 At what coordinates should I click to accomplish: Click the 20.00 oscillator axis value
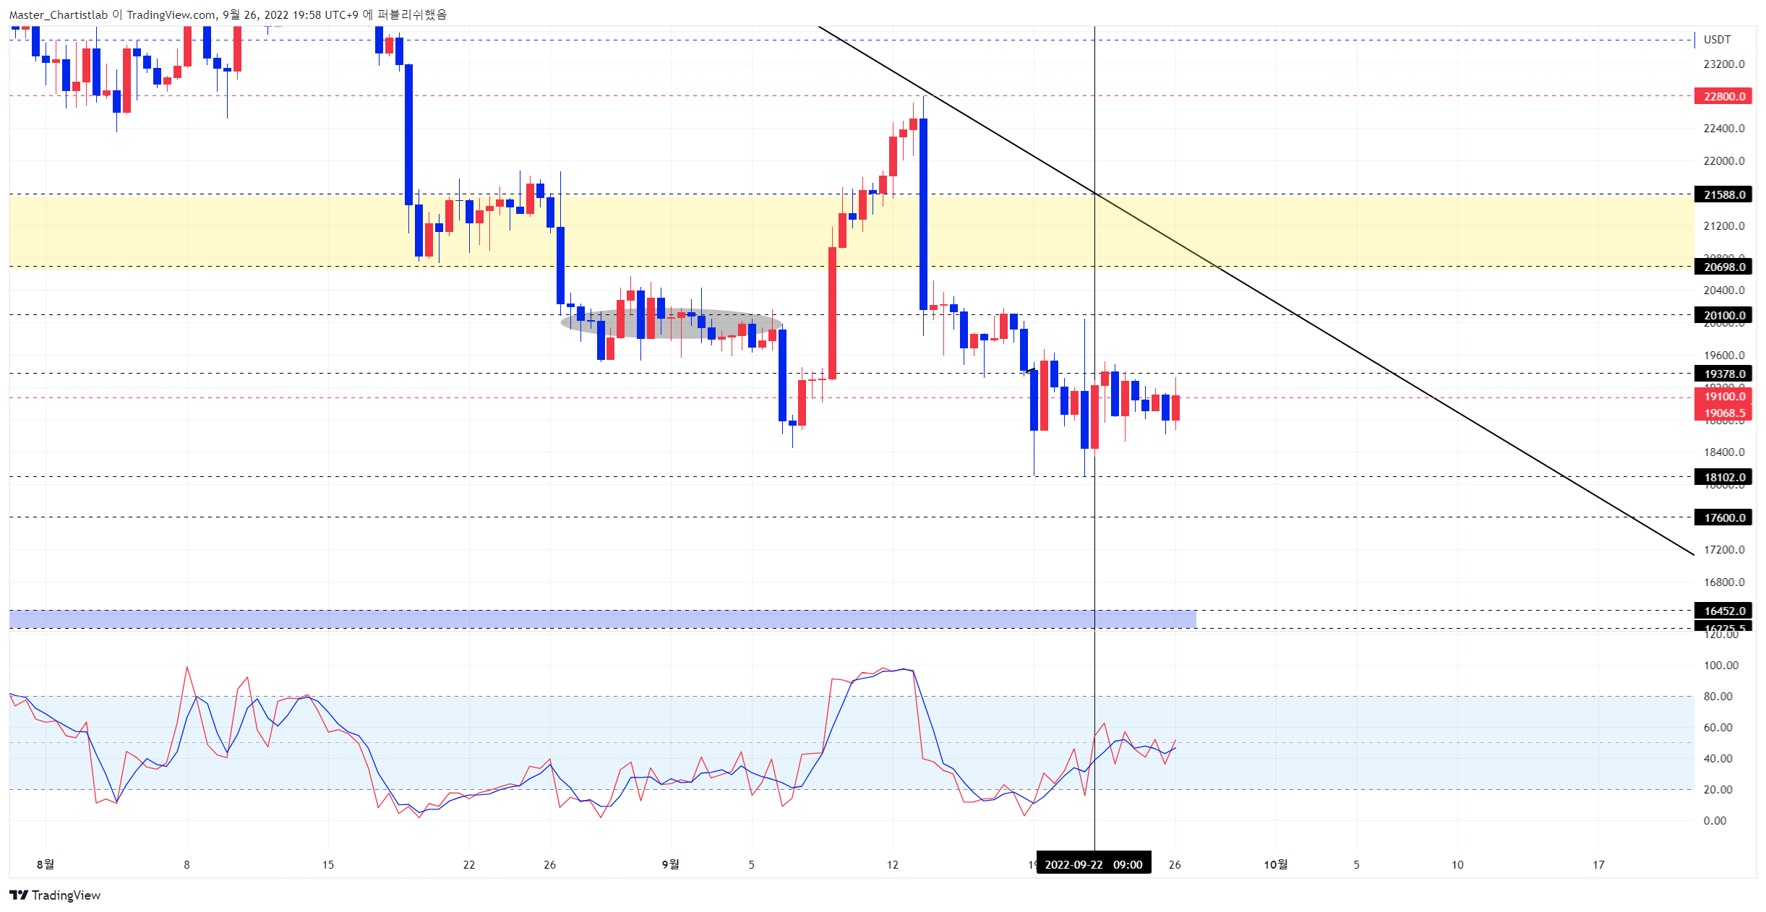[x=1718, y=790]
